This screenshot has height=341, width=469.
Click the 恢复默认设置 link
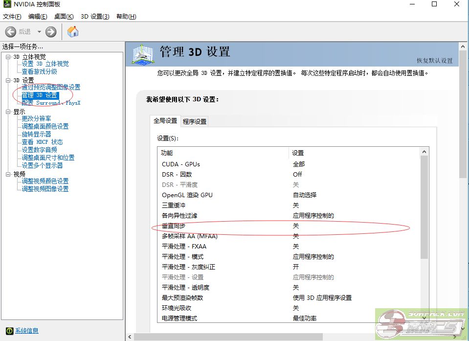click(x=434, y=61)
